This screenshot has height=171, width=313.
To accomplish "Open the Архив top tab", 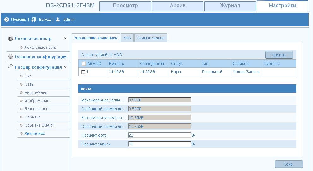I will coord(178,6).
